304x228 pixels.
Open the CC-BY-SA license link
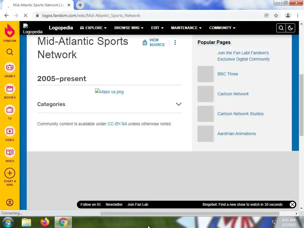point(117,124)
